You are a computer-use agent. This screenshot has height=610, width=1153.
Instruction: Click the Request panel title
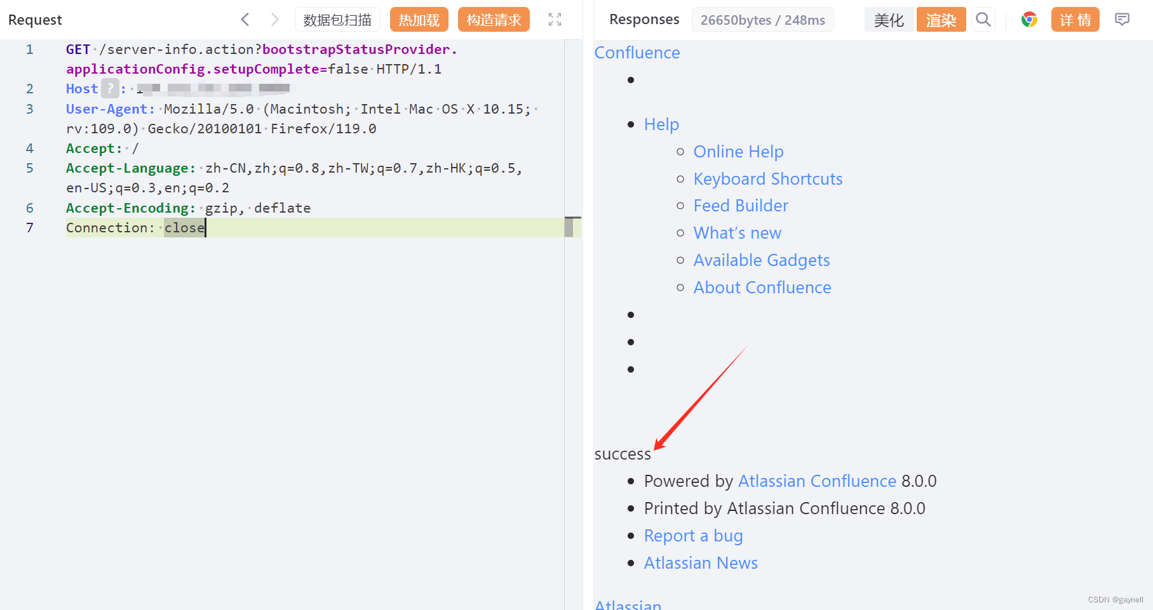pyautogui.click(x=35, y=20)
